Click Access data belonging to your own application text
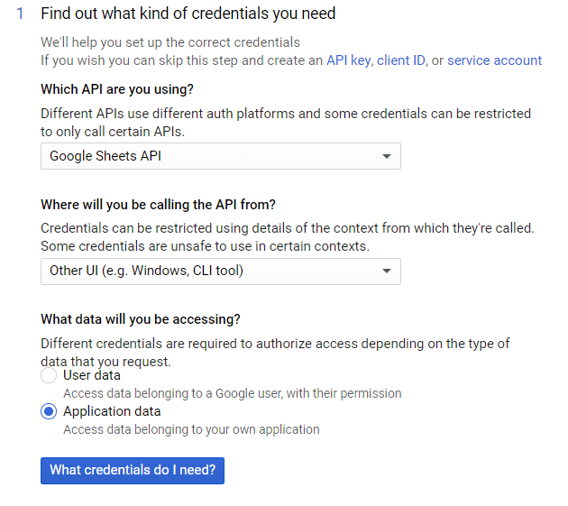This screenshot has height=506, width=568. tap(191, 429)
